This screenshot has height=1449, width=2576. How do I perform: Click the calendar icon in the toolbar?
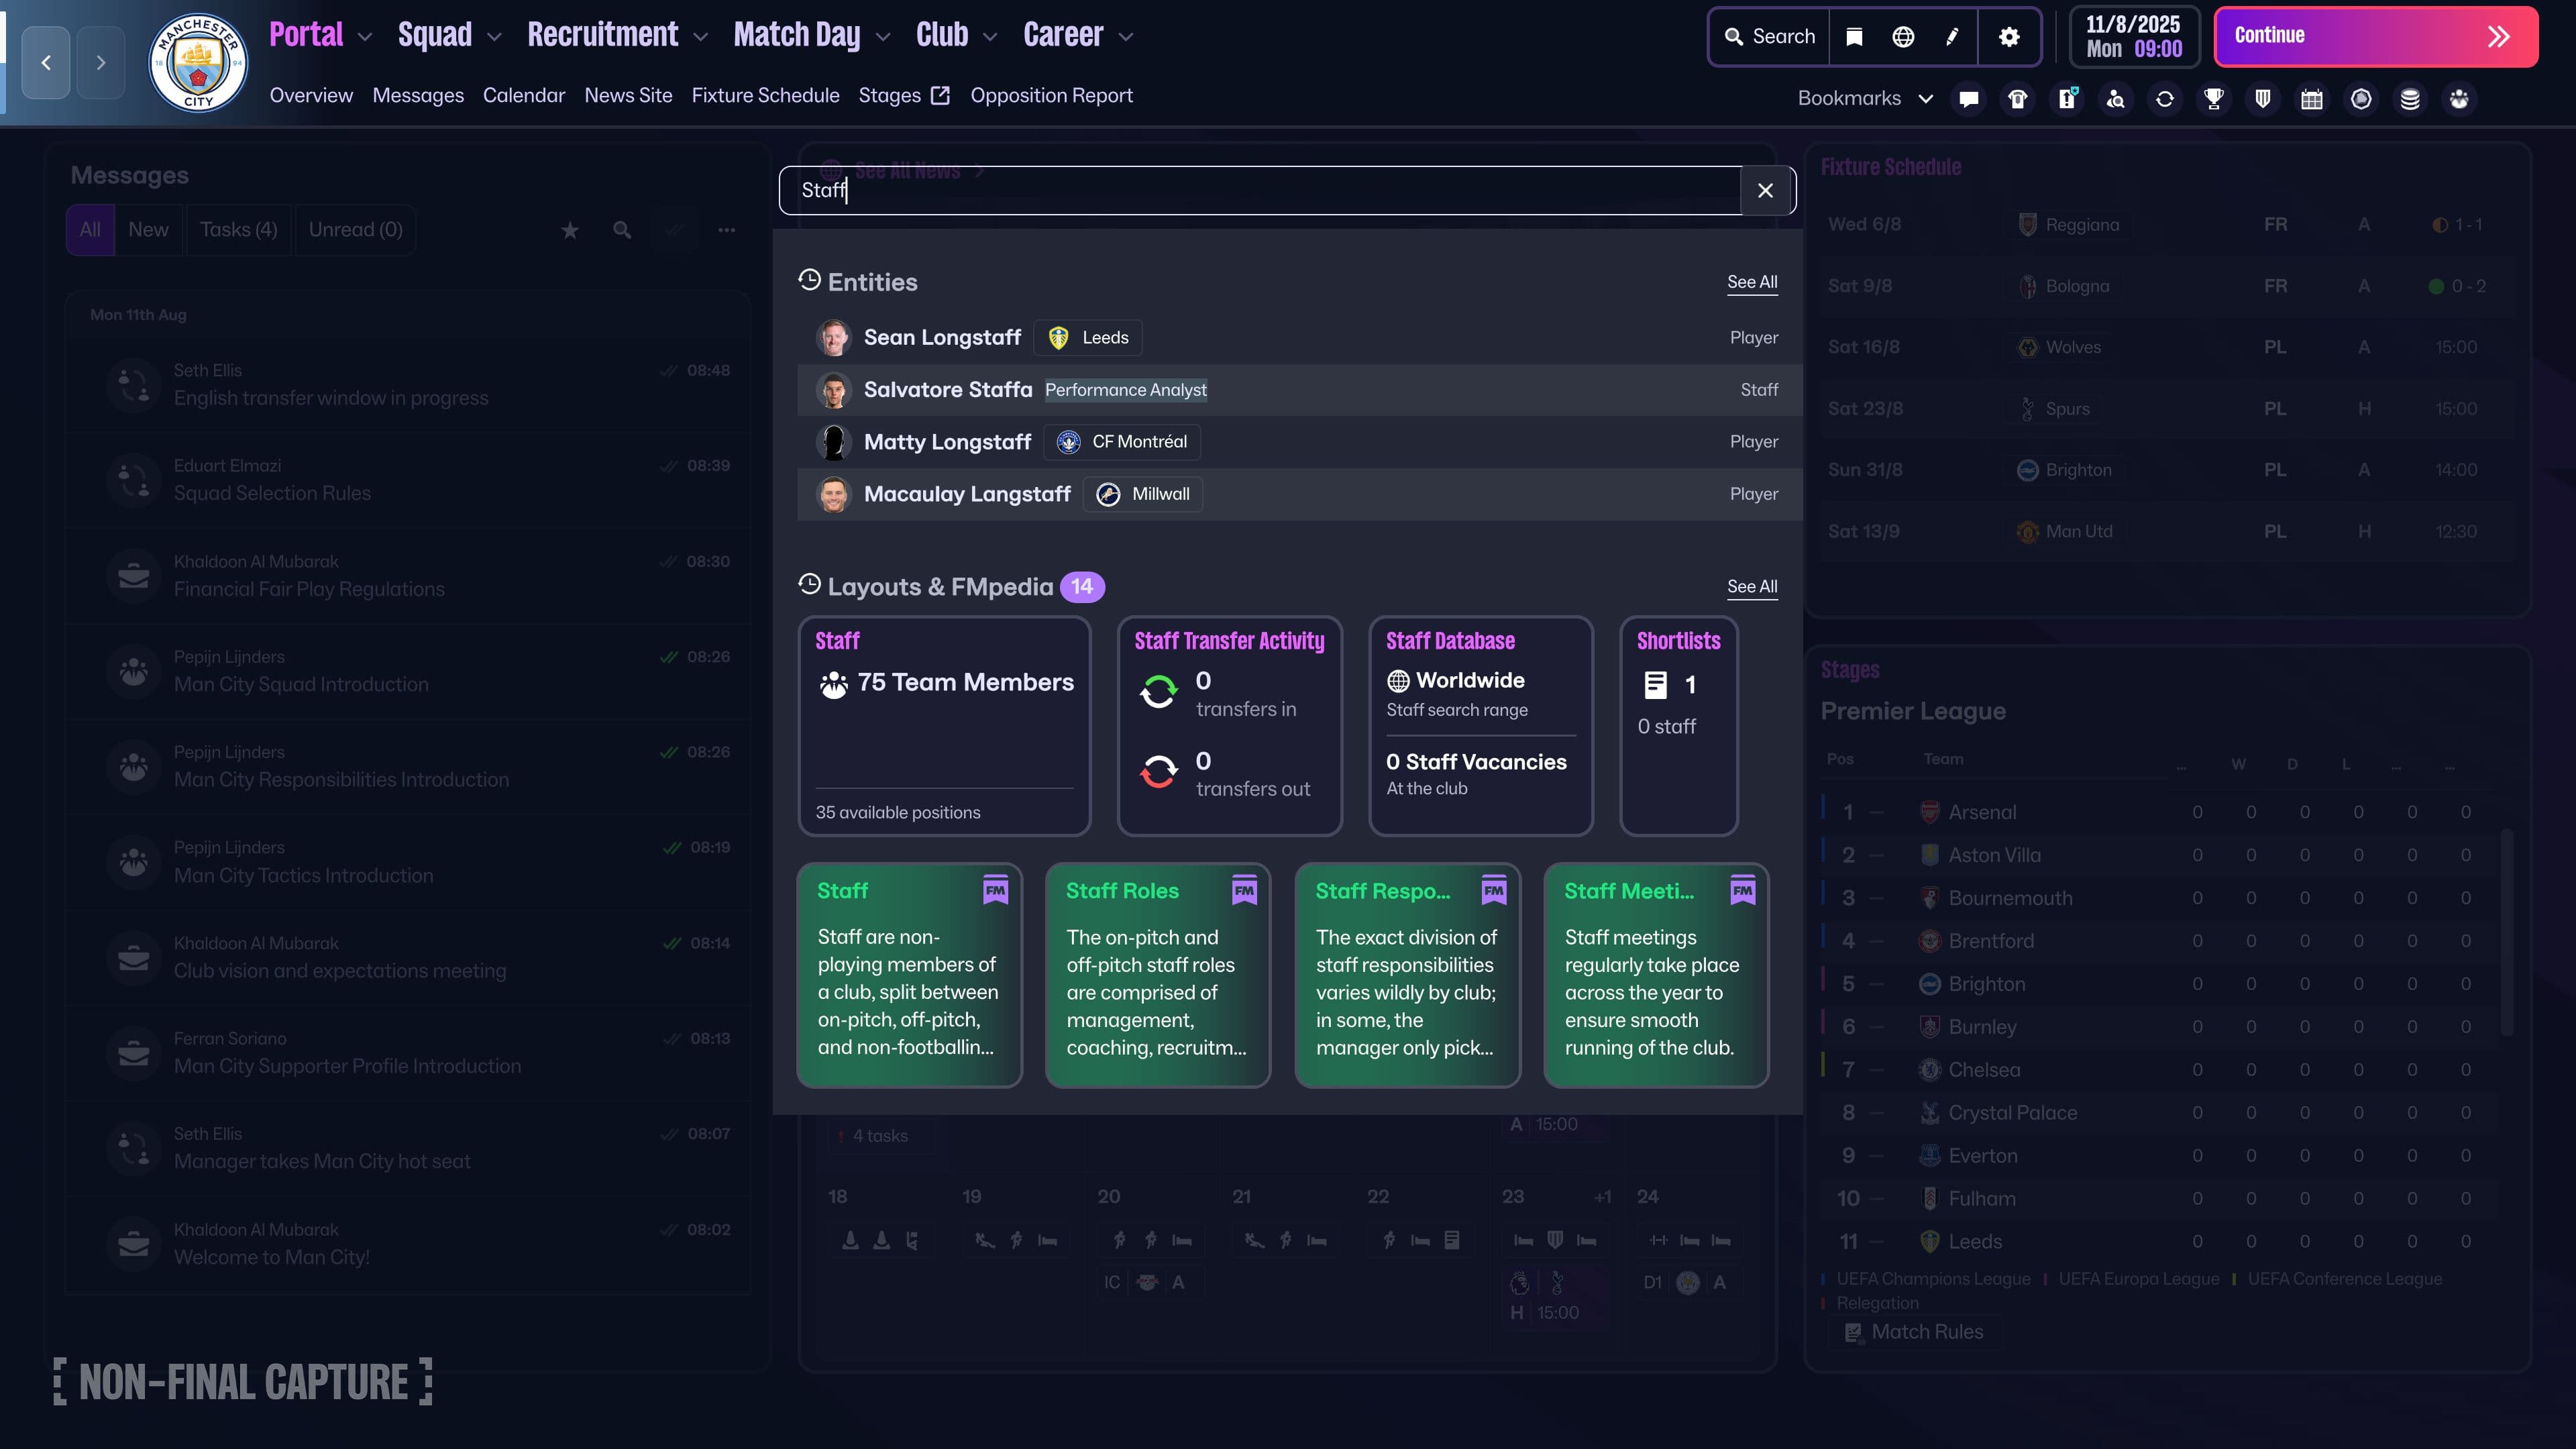point(2311,98)
